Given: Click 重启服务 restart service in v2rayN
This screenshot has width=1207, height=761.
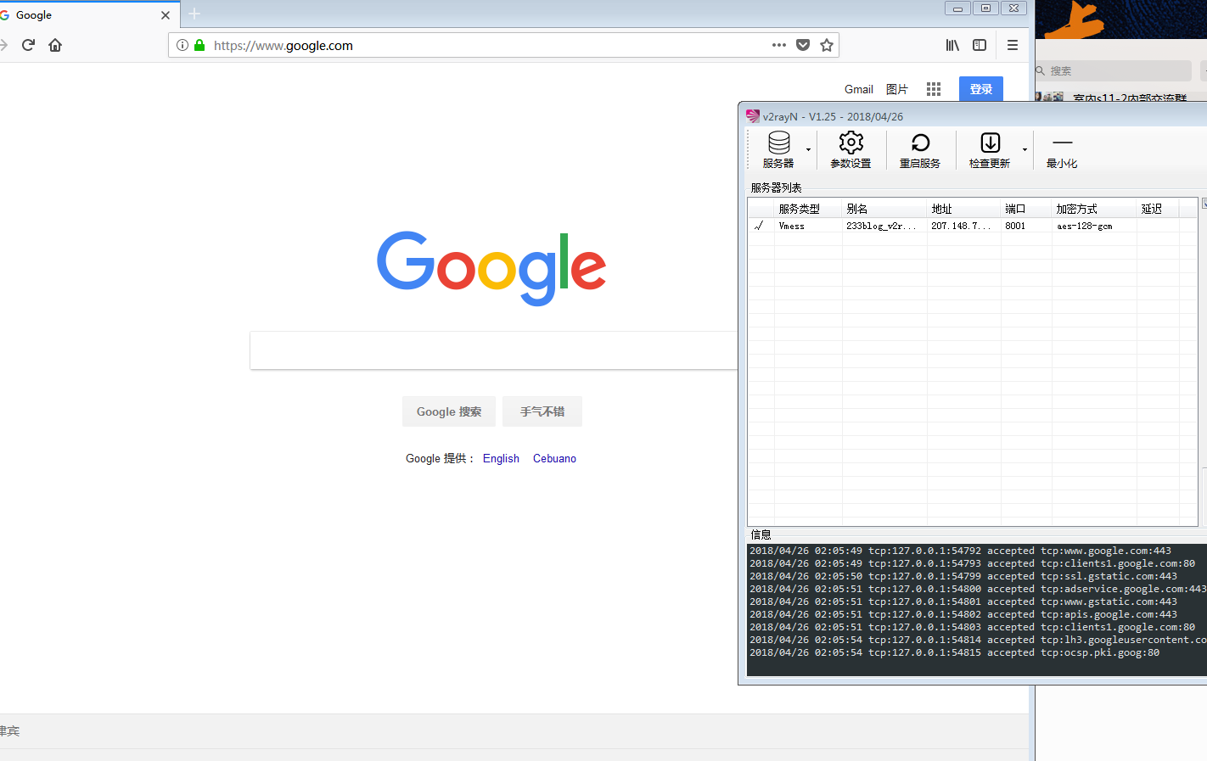Looking at the screenshot, I should point(920,150).
